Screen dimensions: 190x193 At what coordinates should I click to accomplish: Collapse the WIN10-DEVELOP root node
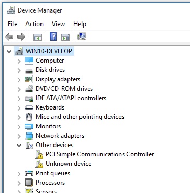pos(9,51)
